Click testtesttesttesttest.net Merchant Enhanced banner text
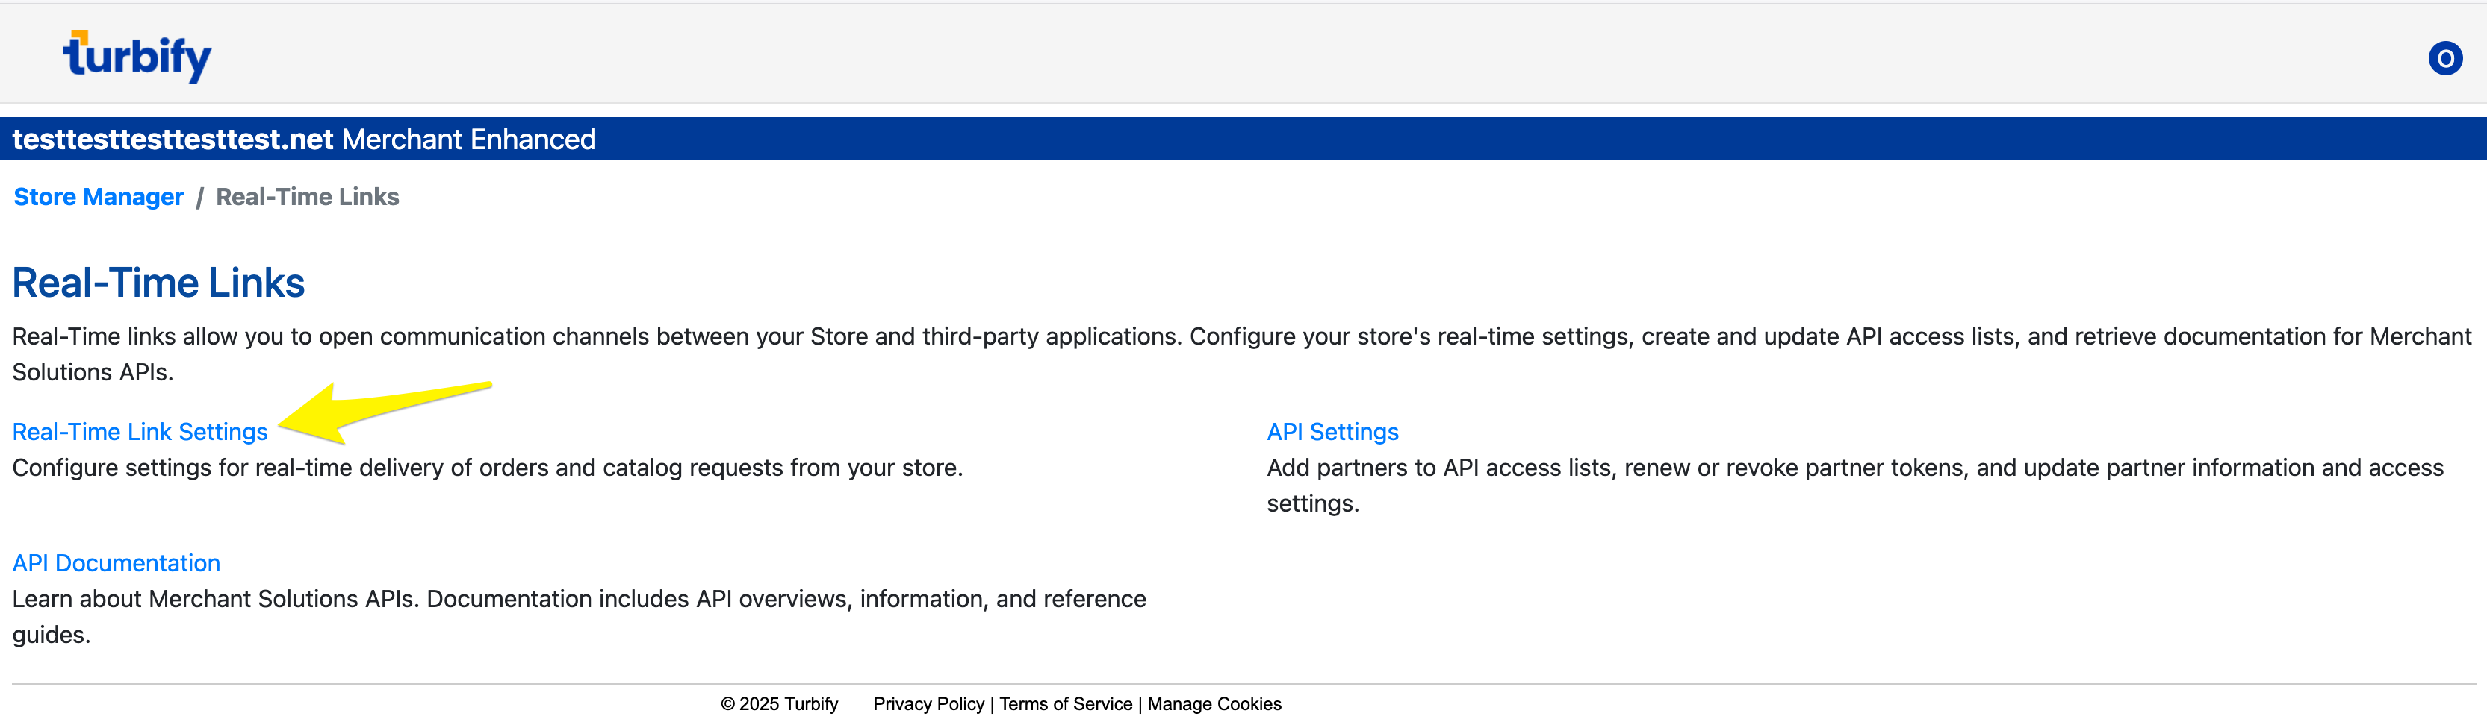 click(304, 139)
